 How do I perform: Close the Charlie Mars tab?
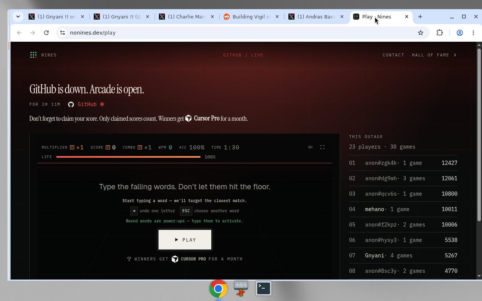(212, 17)
